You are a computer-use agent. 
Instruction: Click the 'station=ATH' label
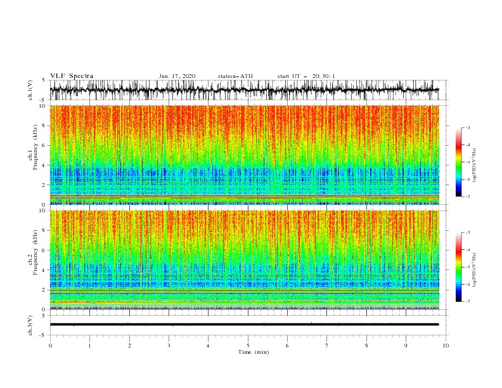tap(235, 76)
